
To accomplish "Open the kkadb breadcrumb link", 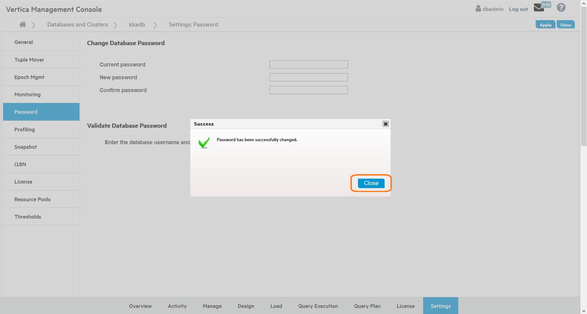I will 137,25.
